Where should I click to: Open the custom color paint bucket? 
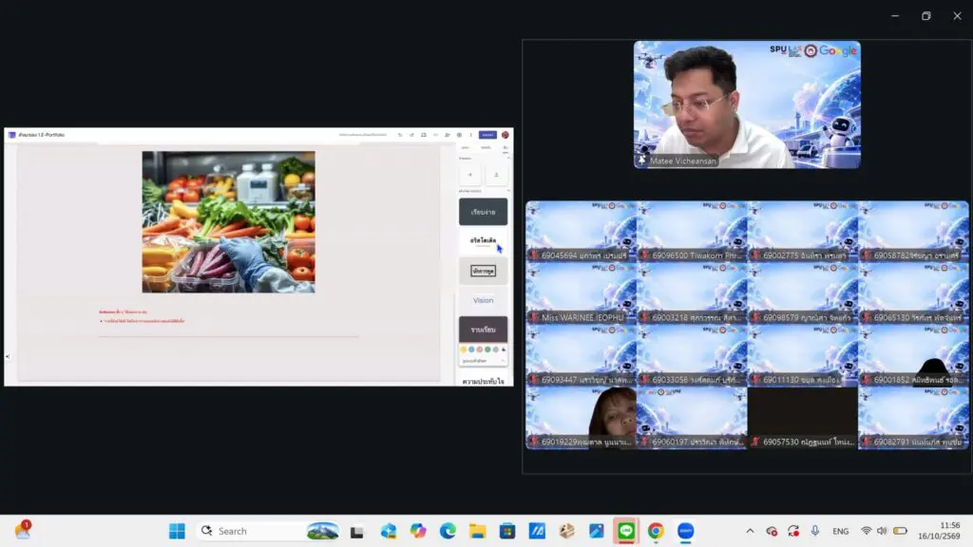click(x=504, y=349)
